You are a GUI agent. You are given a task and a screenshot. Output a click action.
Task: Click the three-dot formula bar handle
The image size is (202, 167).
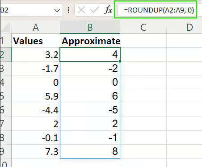68,10
